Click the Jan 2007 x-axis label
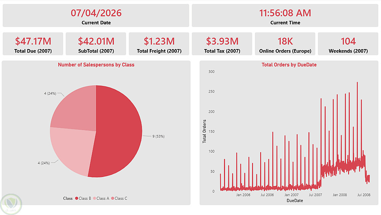 coord(291,195)
